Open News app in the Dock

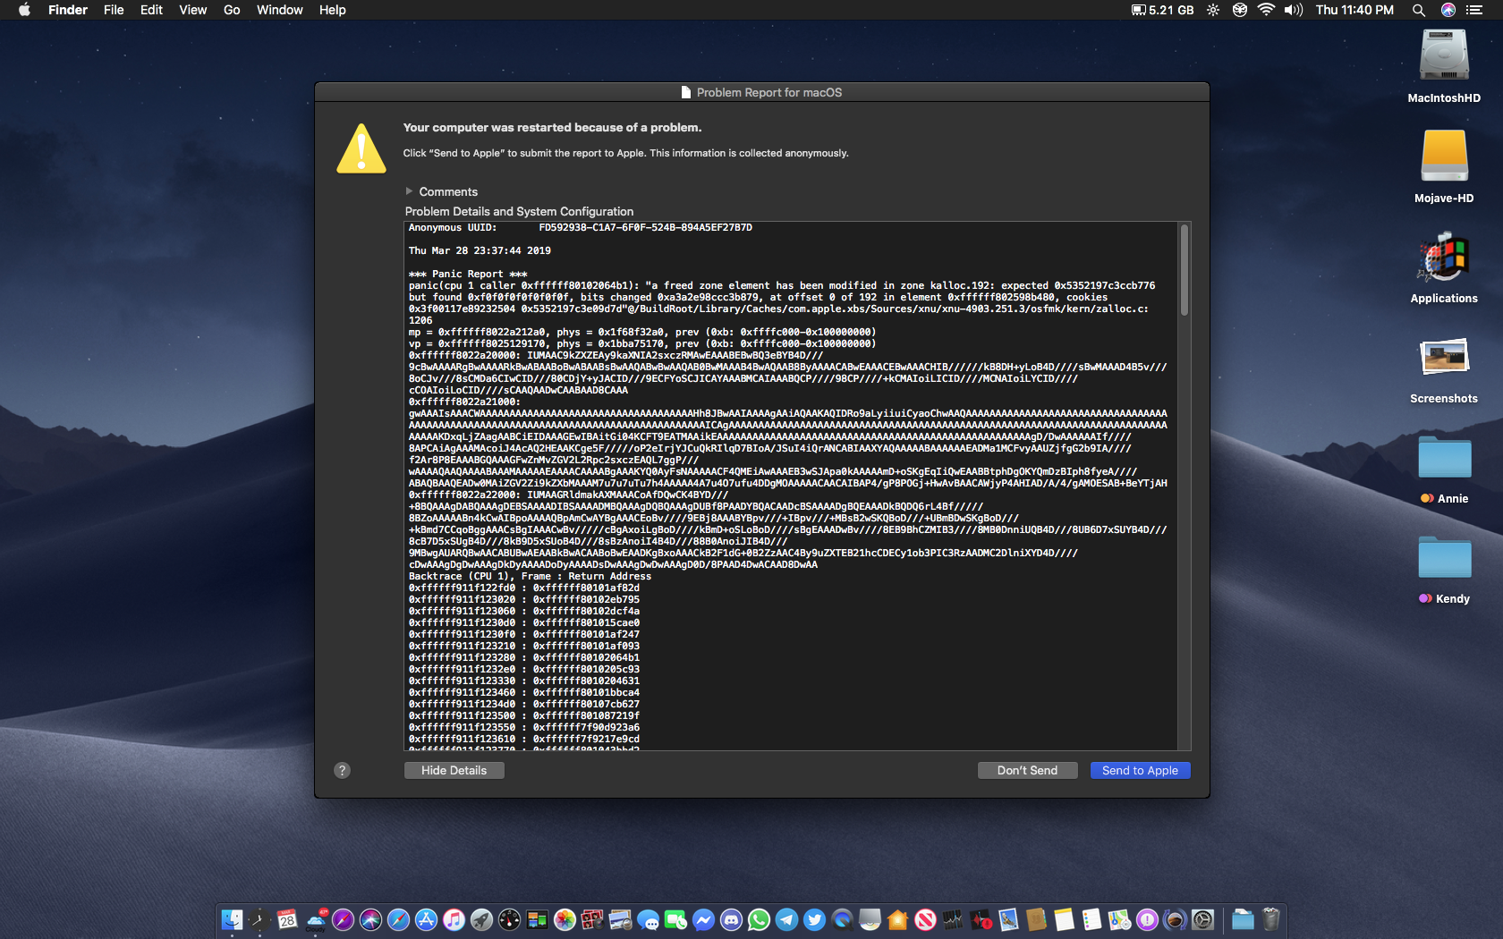tap(925, 919)
